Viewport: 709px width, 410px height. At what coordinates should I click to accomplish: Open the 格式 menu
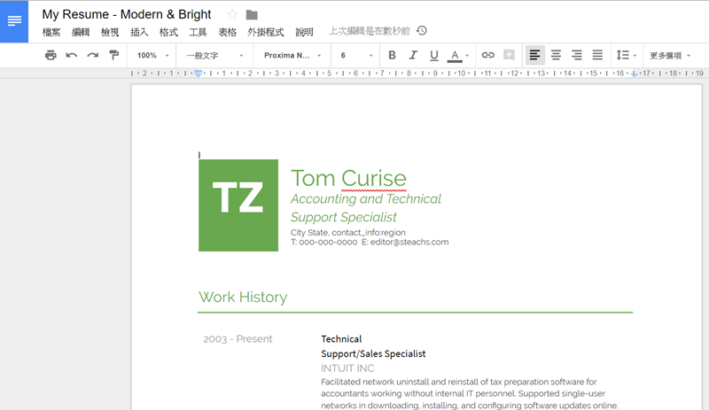(168, 32)
